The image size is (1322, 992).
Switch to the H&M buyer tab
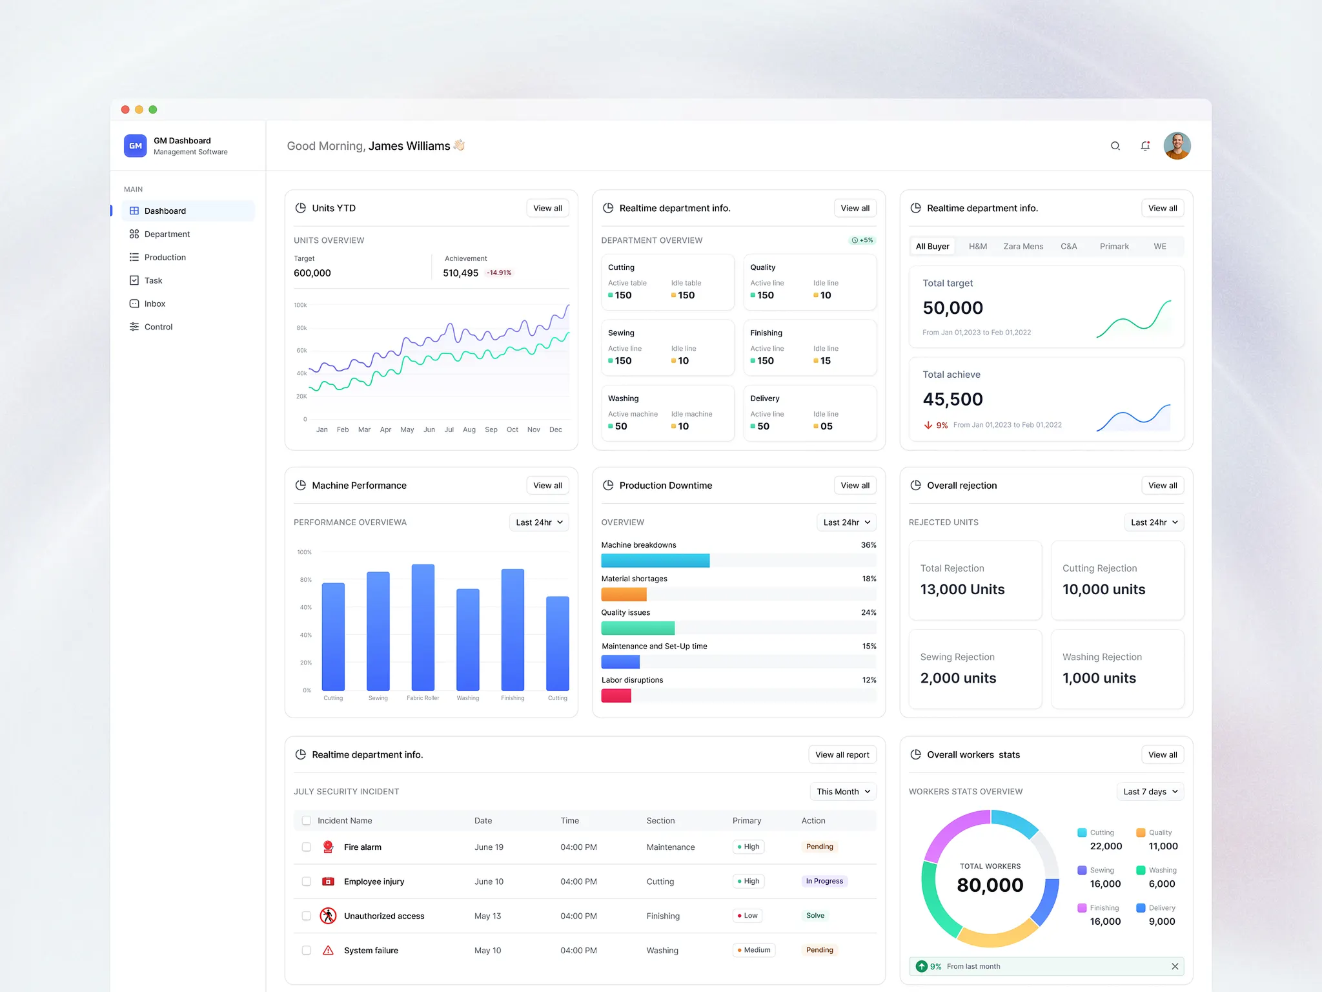[x=977, y=246]
